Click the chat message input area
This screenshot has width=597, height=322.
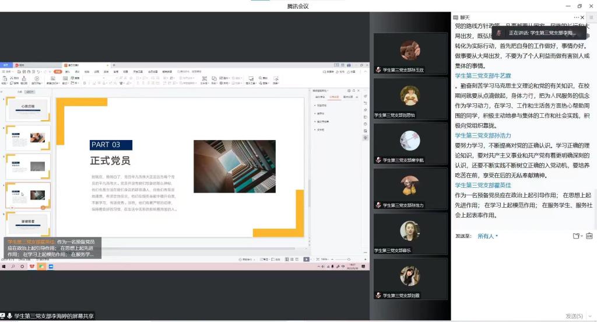(x=523, y=274)
